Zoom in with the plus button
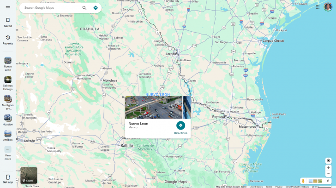This screenshot has height=188, width=336. coord(328,168)
